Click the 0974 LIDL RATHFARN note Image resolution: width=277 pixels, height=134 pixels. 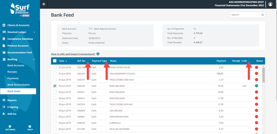pyautogui.click(x=120, y=129)
